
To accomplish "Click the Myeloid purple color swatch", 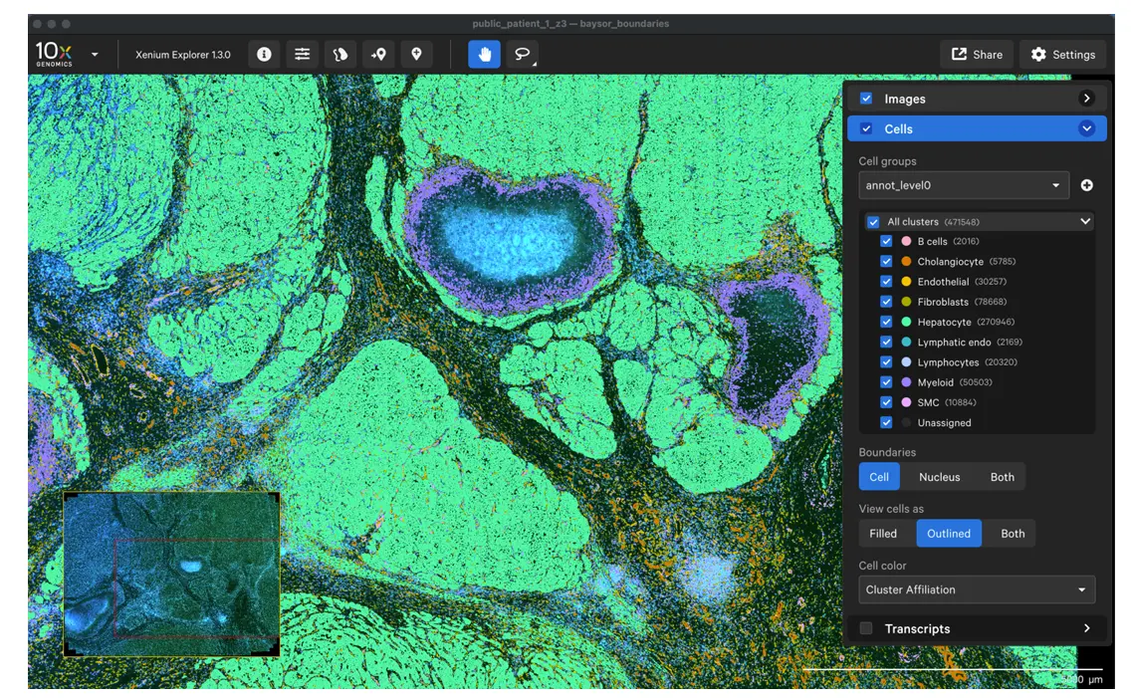I will [906, 383].
